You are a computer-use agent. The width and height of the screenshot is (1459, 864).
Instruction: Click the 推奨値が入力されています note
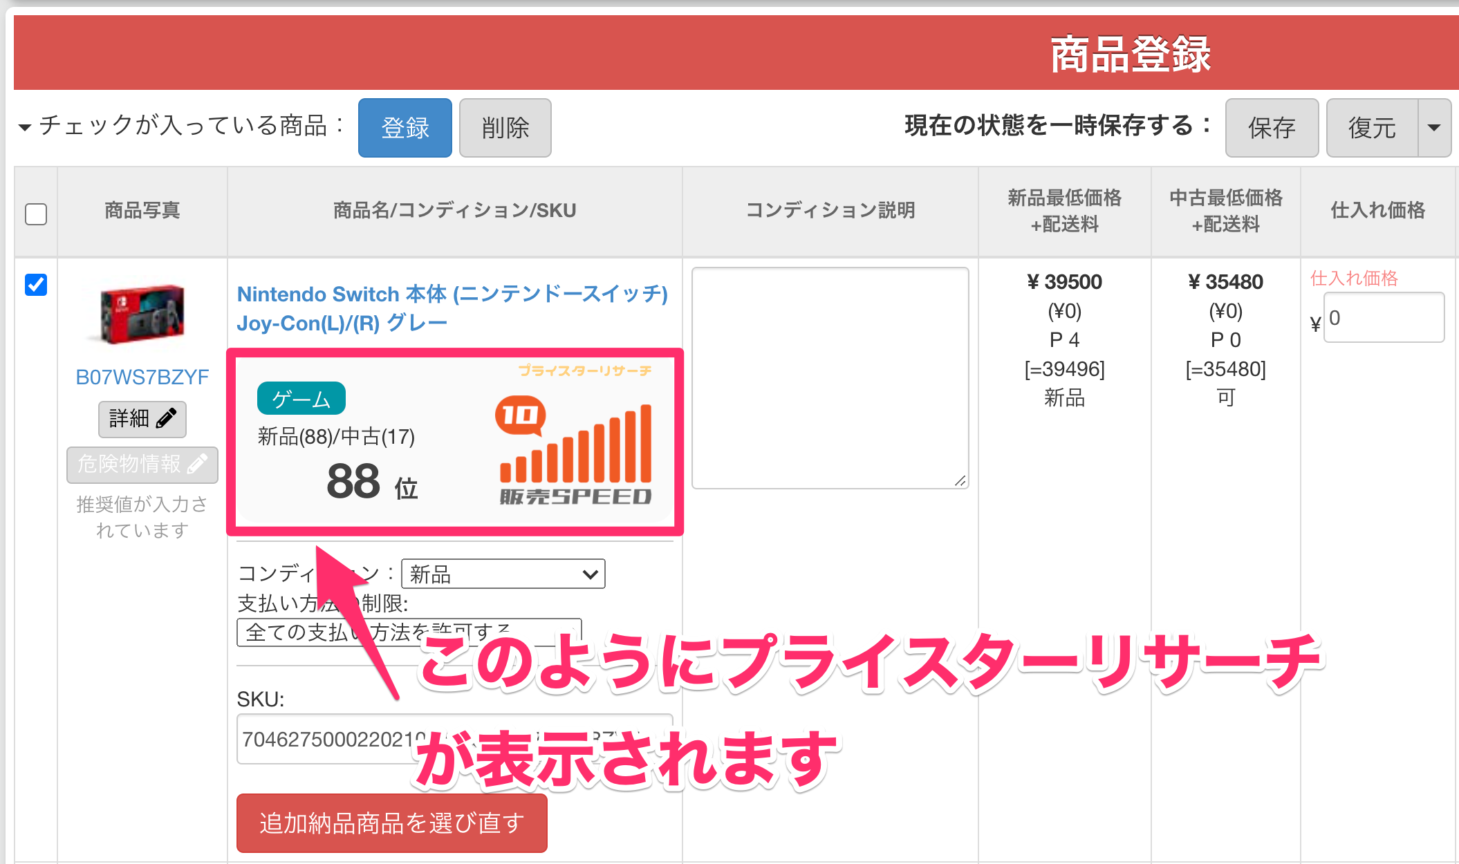tap(142, 517)
